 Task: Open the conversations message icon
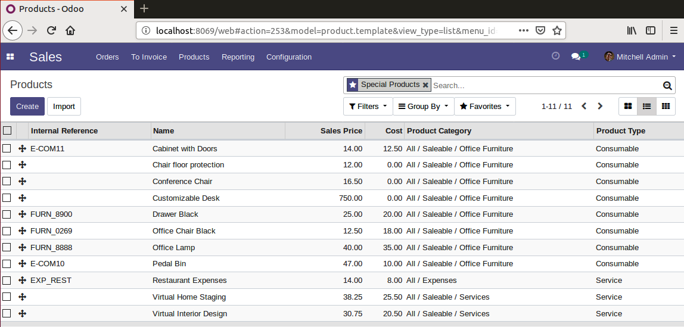click(576, 57)
